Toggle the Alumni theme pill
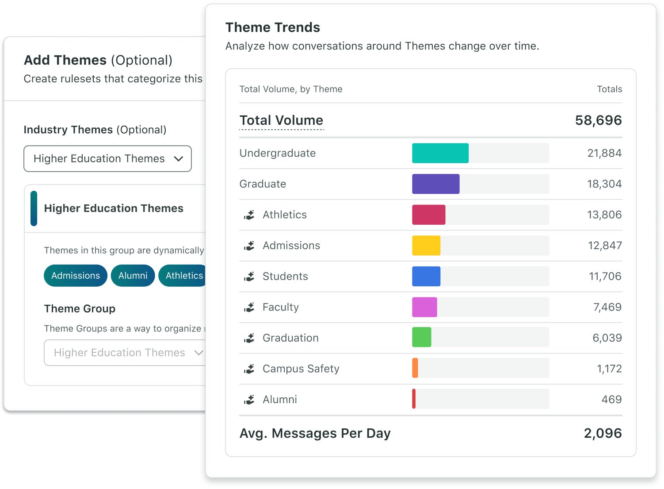 tap(133, 275)
